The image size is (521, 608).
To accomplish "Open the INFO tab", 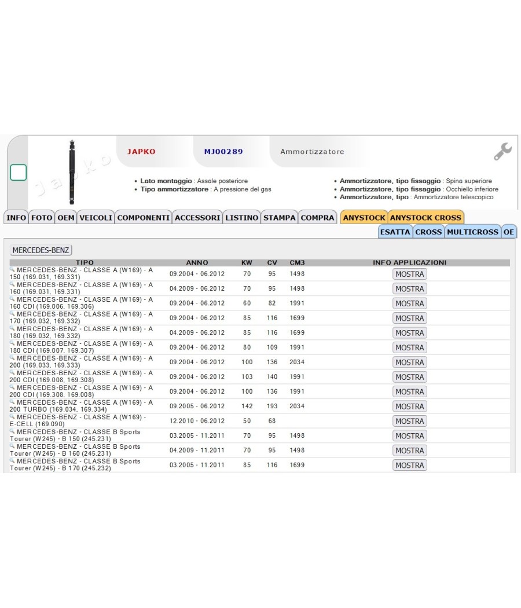I will pyautogui.click(x=16, y=218).
